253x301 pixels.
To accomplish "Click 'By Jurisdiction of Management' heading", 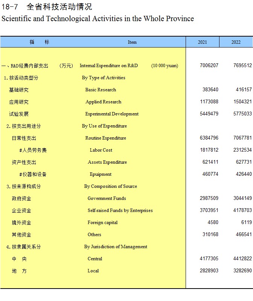I will pyautogui.click(x=116, y=247).
